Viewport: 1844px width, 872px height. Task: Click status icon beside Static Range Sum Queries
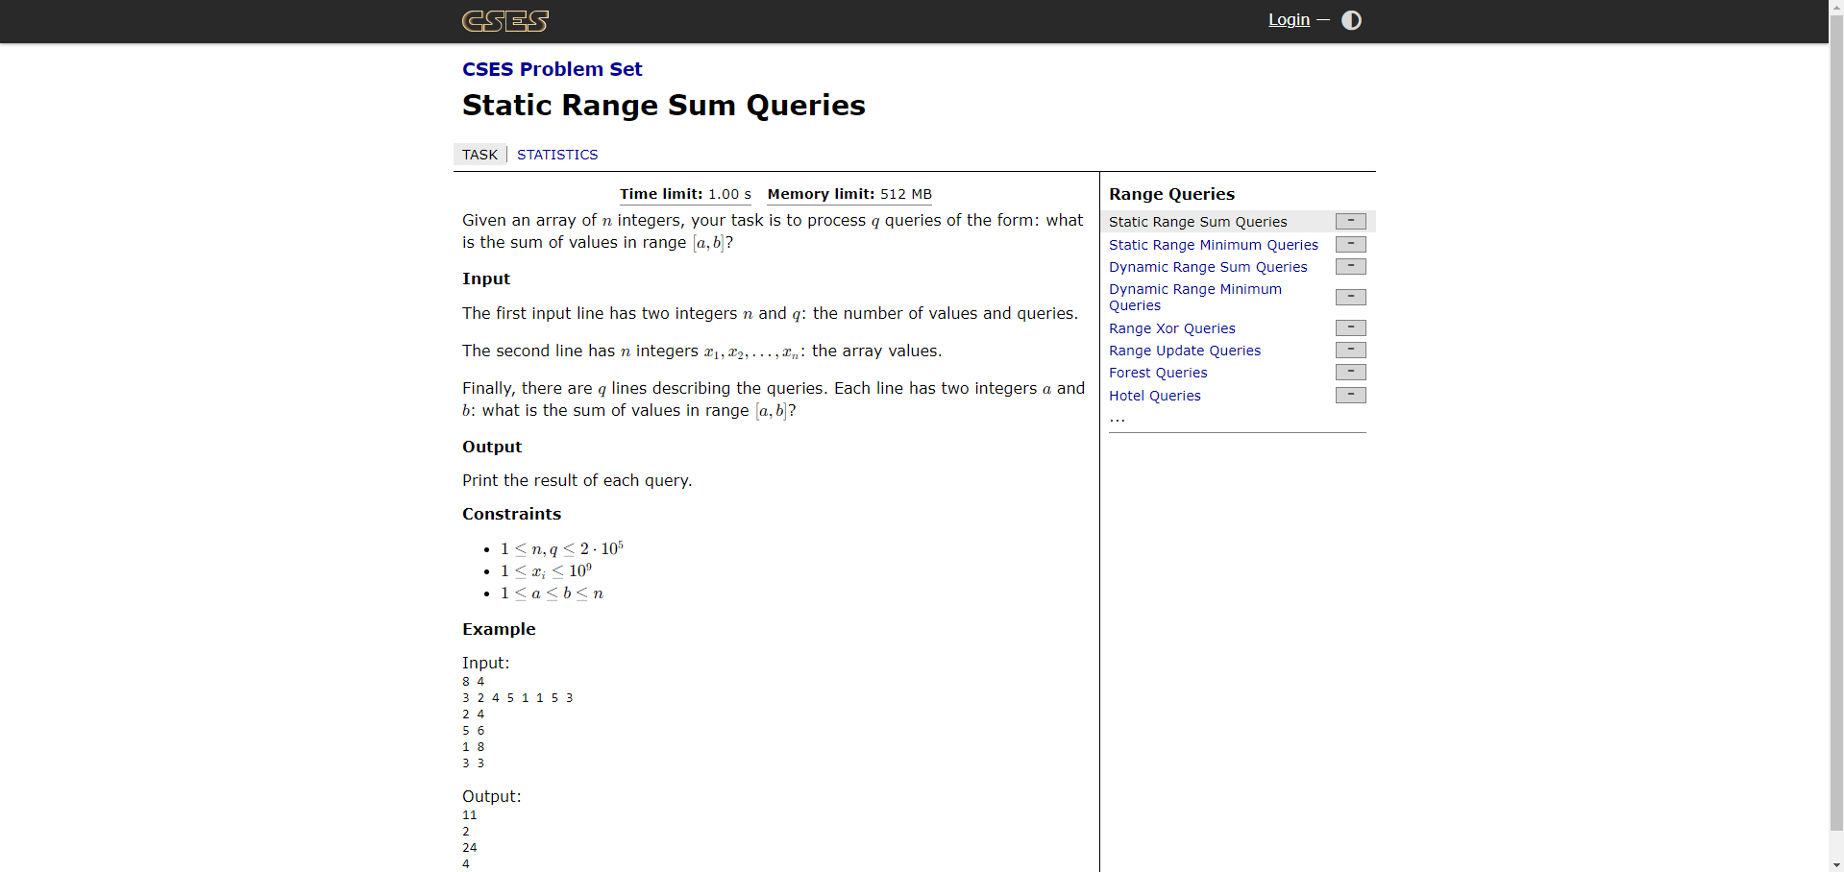point(1350,222)
